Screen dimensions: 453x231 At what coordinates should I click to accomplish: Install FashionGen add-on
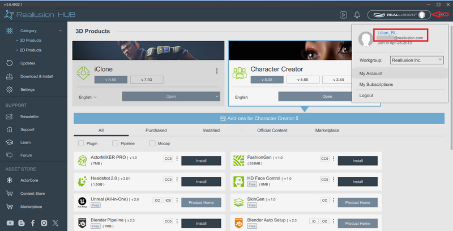tap(358, 161)
